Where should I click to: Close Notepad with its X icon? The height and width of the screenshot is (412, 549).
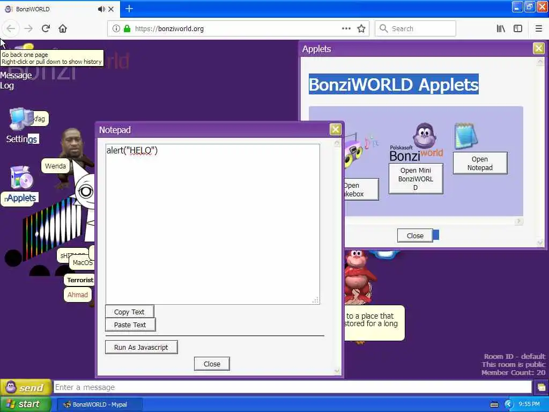coord(335,129)
